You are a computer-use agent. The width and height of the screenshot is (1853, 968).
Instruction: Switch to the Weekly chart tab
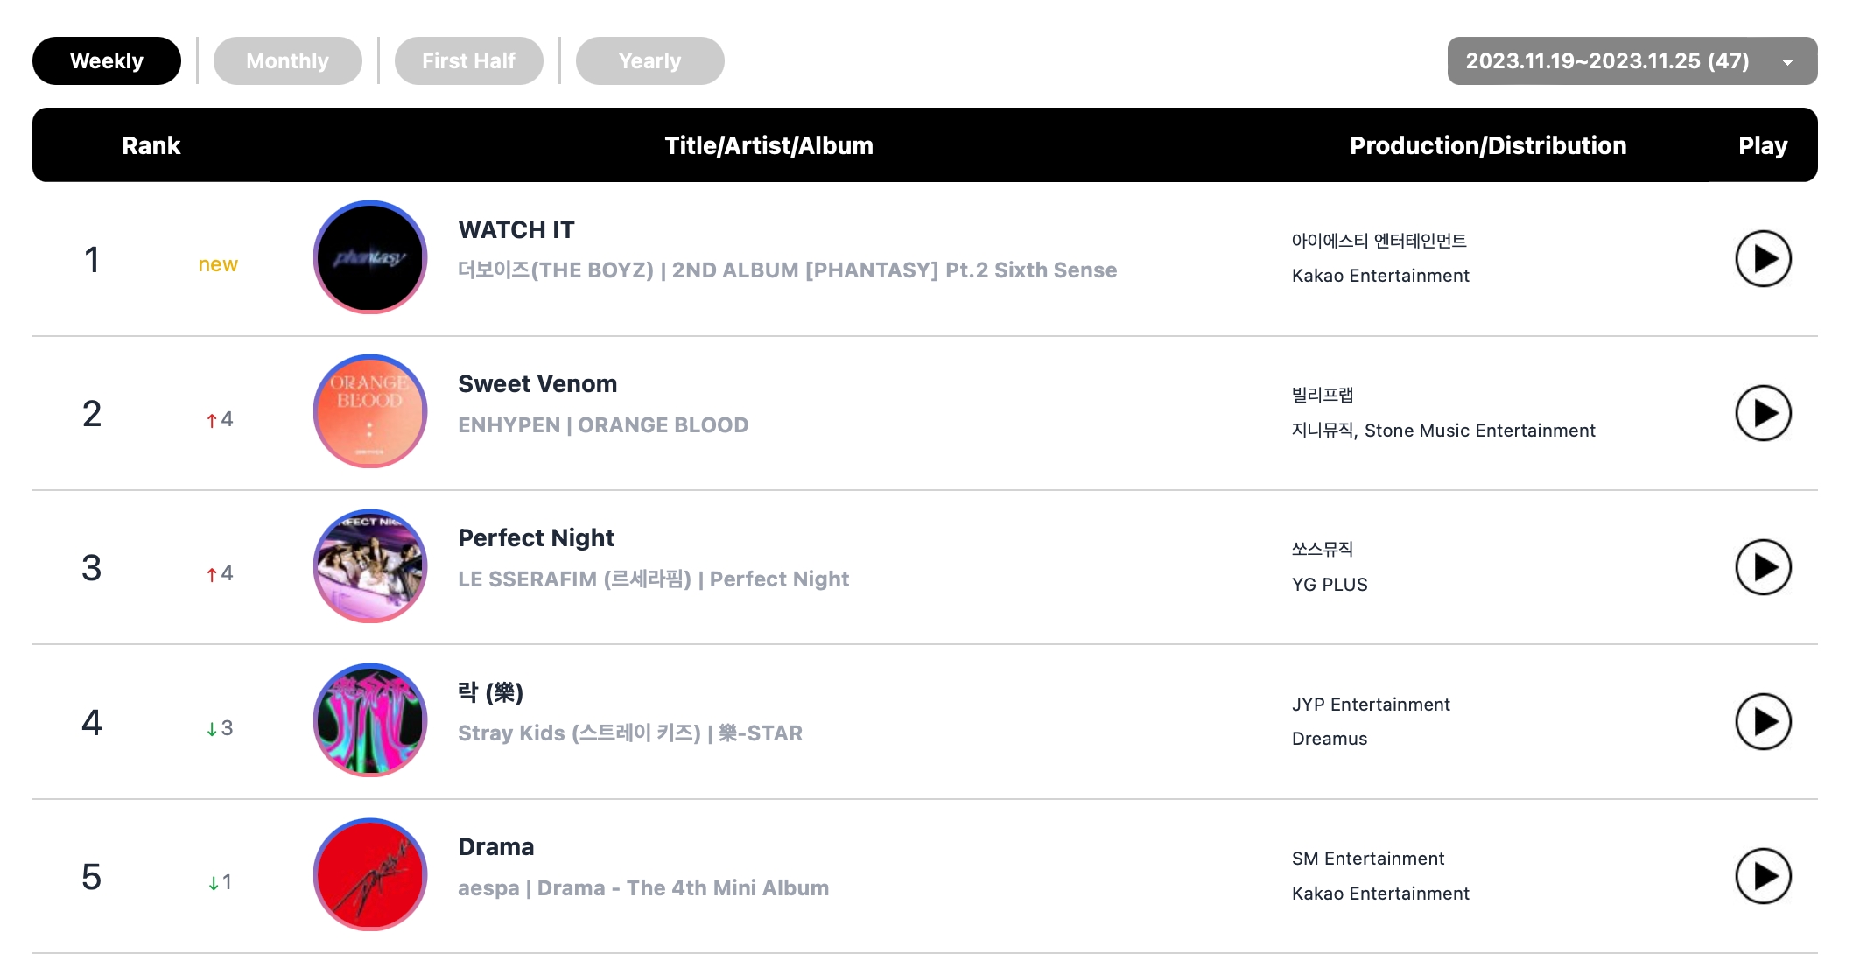107,61
